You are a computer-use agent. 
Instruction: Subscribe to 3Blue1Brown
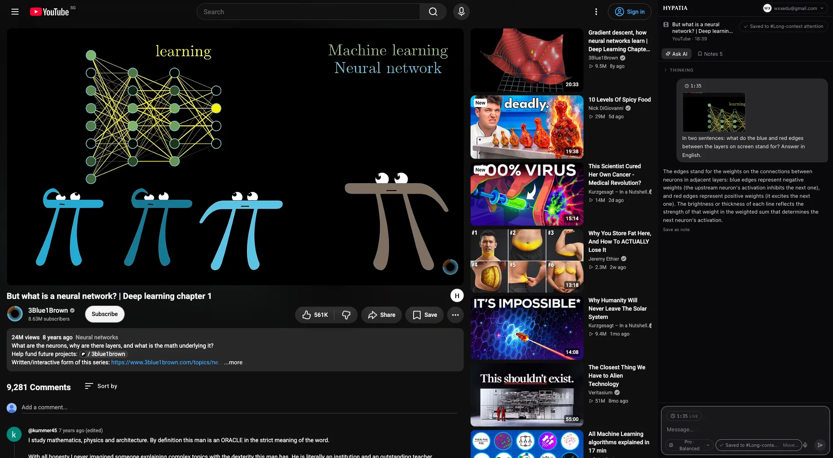point(105,314)
